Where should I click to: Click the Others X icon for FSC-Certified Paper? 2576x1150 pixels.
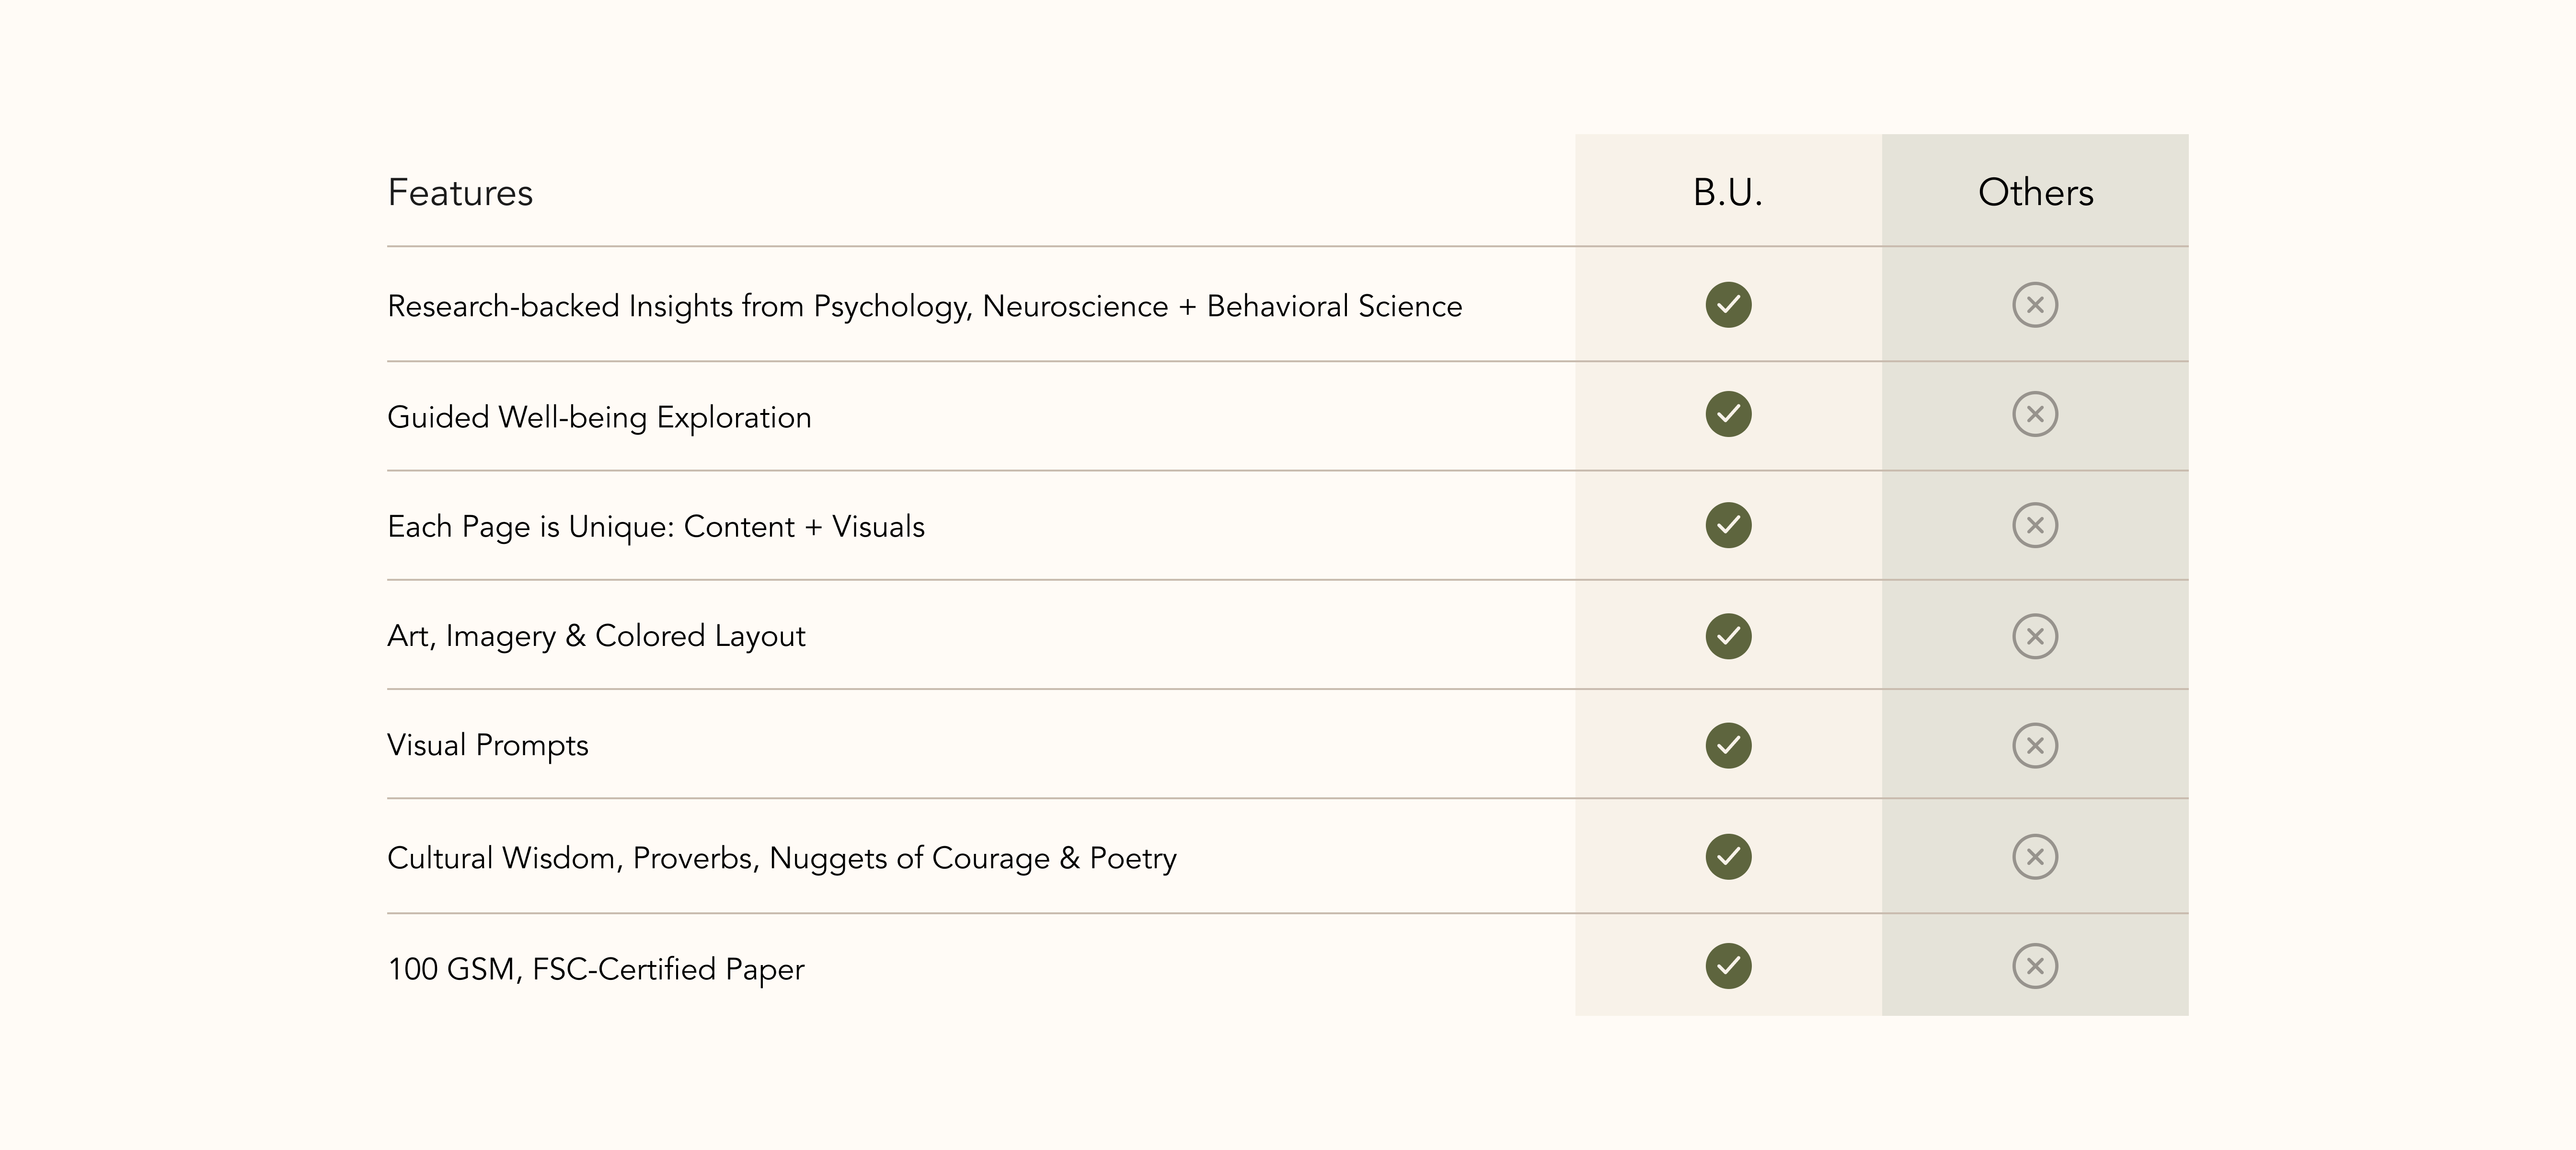[2035, 966]
